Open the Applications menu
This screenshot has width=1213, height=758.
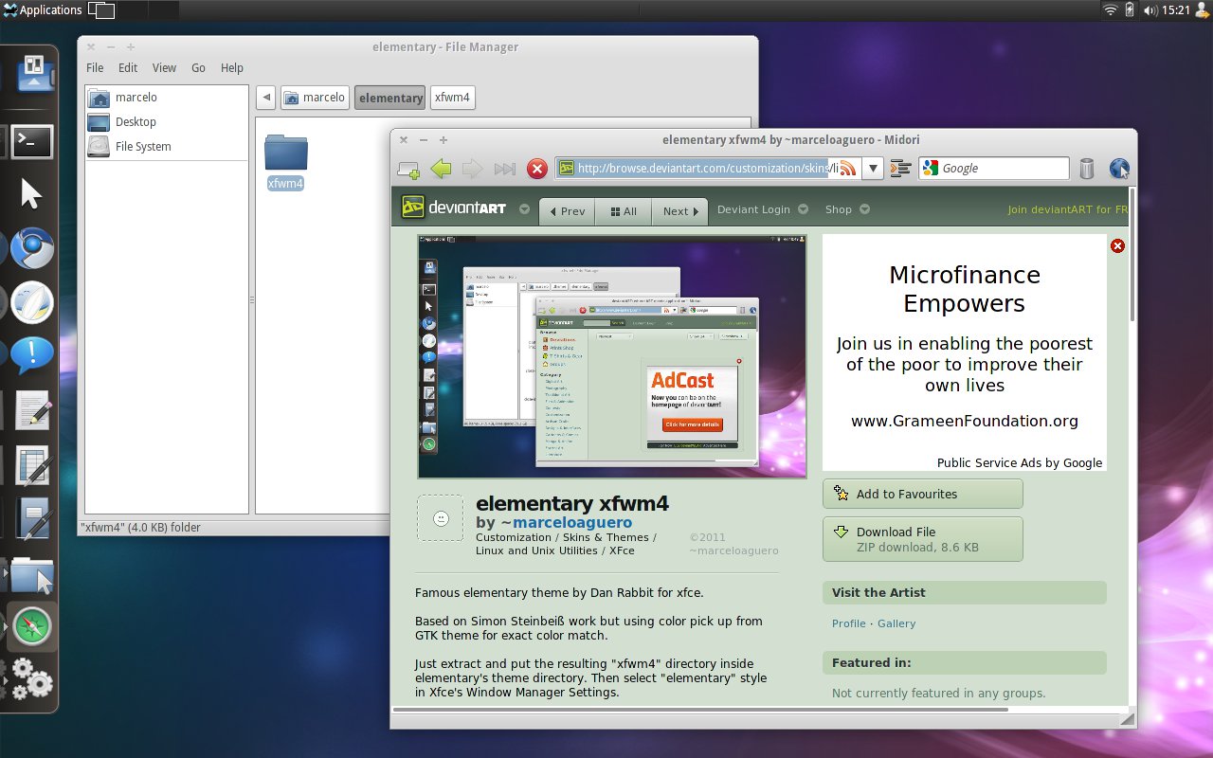(x=43, y=9)
